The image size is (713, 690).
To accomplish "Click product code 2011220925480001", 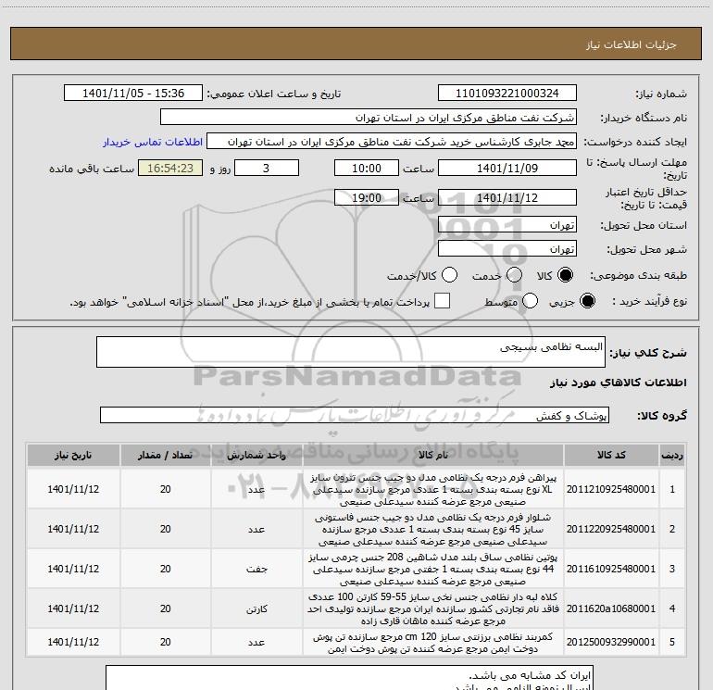I will tap(611, 529).
